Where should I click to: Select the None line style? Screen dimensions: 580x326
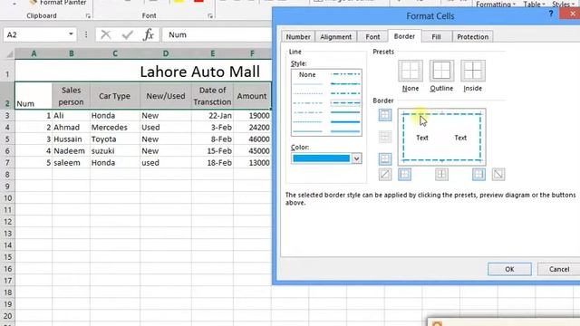pos(307,74)
